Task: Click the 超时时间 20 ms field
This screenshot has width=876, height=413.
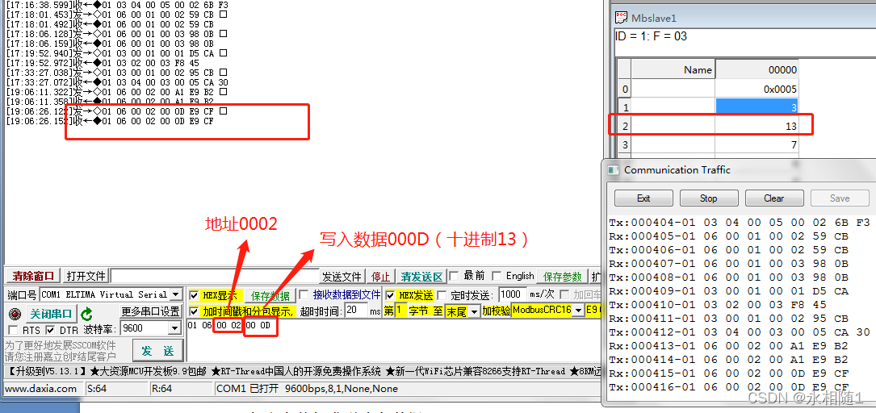Action: coord(355,311)
